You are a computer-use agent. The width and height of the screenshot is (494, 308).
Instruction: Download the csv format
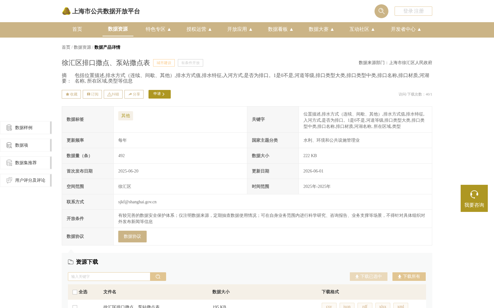click(x=329, y=306)
